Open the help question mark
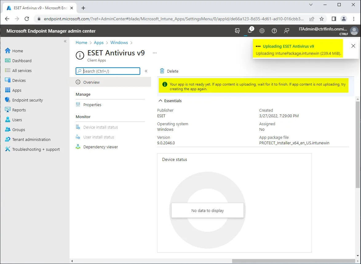Image resolution: width=361 pixels, height=264 pixels. [x=274, y=31]
